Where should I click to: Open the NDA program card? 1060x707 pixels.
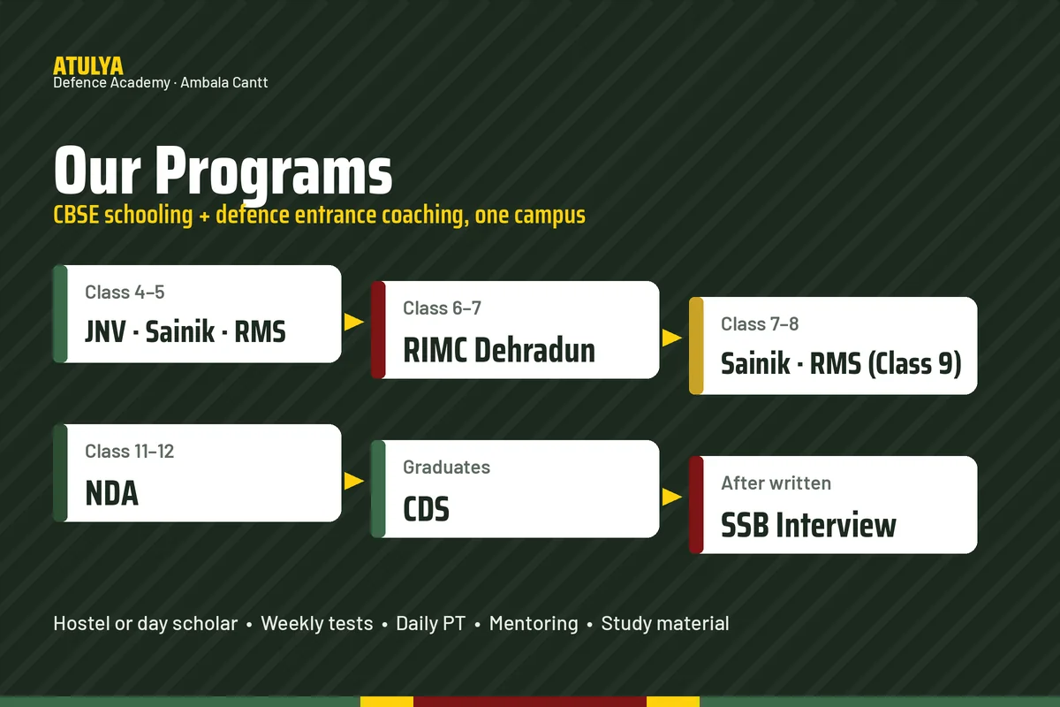197,473
